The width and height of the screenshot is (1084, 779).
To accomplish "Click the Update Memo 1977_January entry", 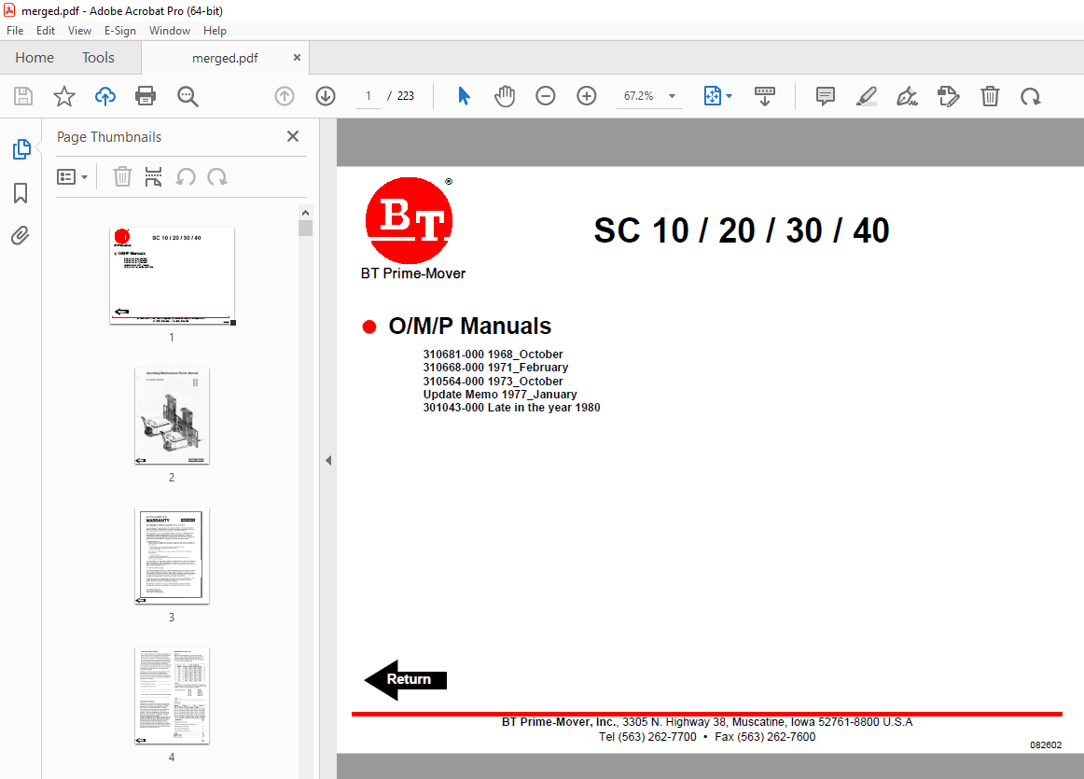I will (500, 394).
